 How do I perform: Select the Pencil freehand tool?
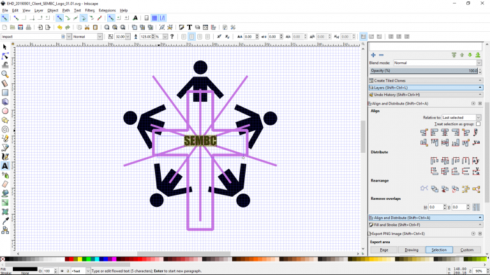point(4,138)
